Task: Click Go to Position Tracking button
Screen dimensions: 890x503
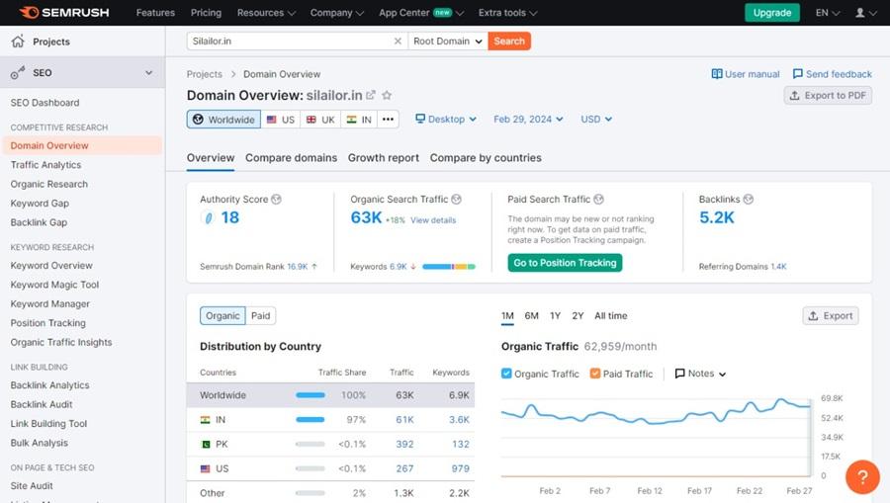Action: tap(565, 263)
